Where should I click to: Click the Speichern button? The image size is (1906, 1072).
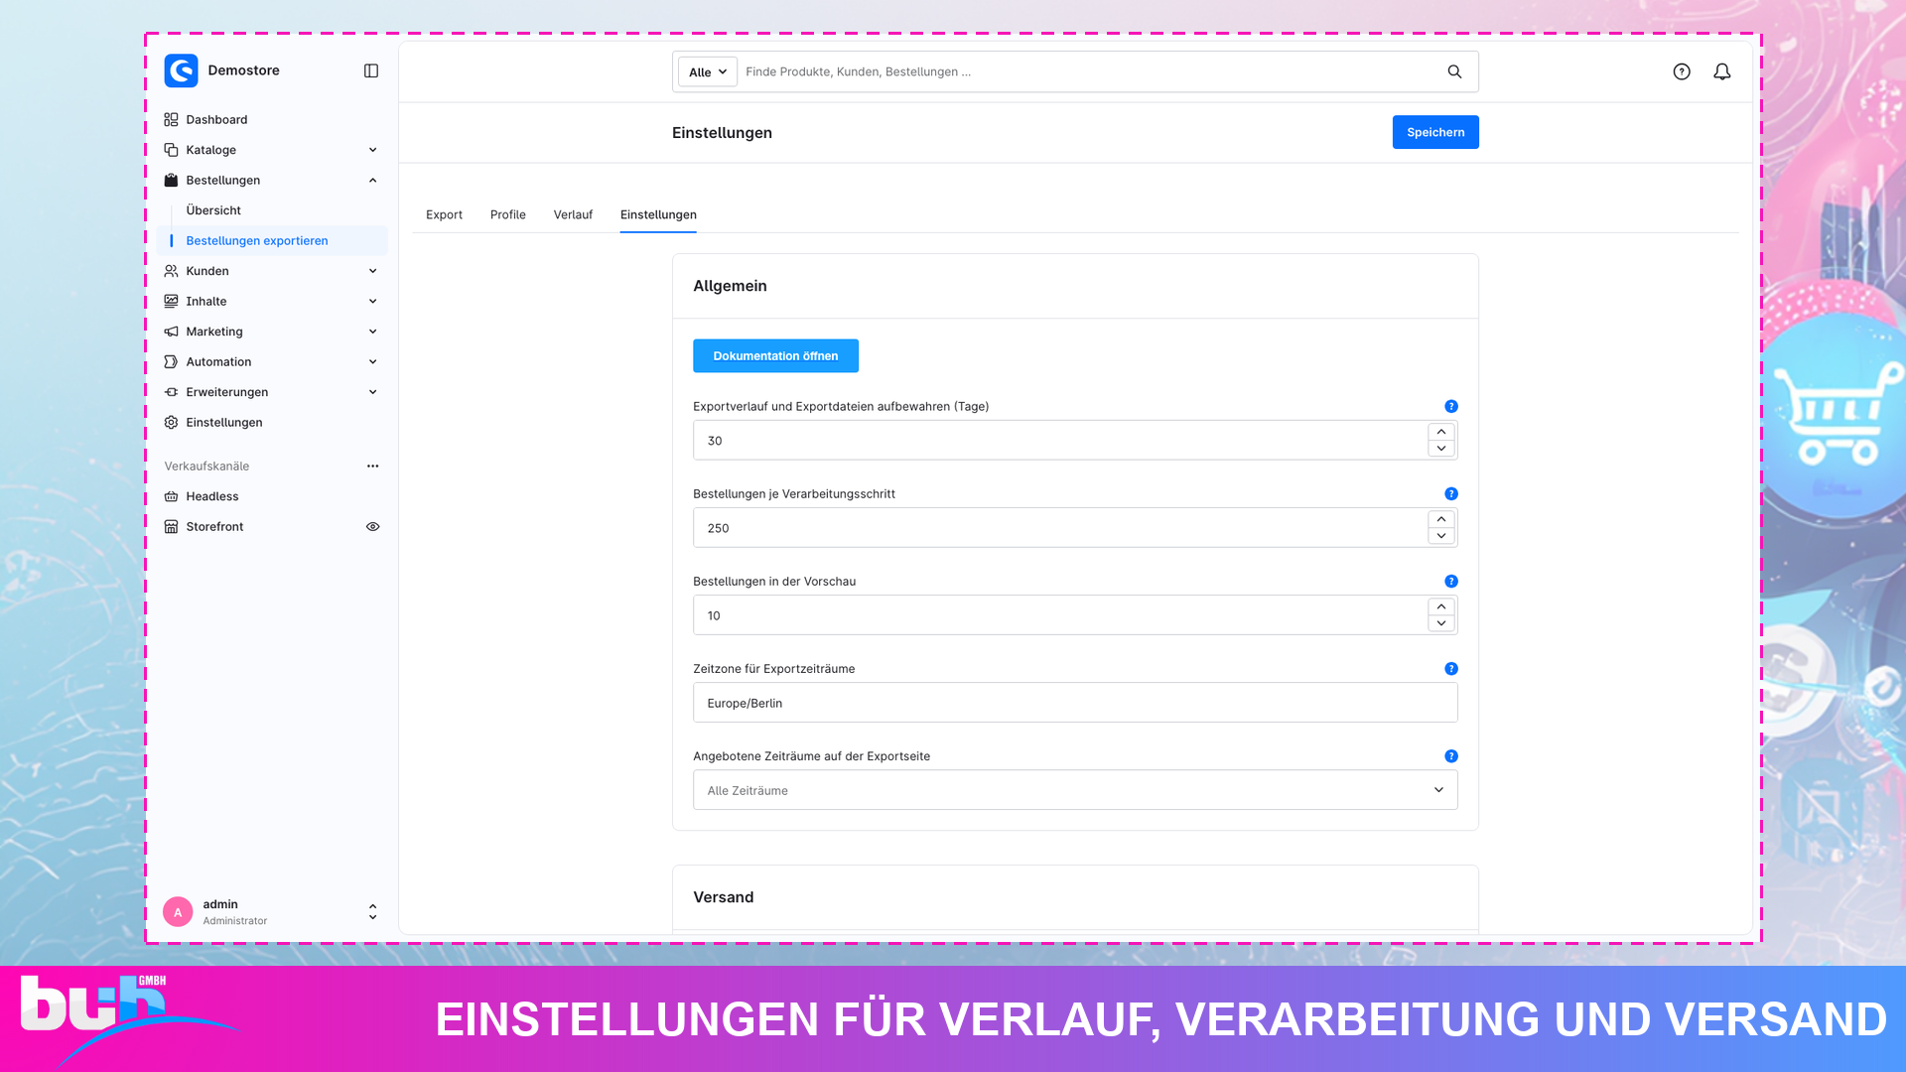click(1435, 132)
